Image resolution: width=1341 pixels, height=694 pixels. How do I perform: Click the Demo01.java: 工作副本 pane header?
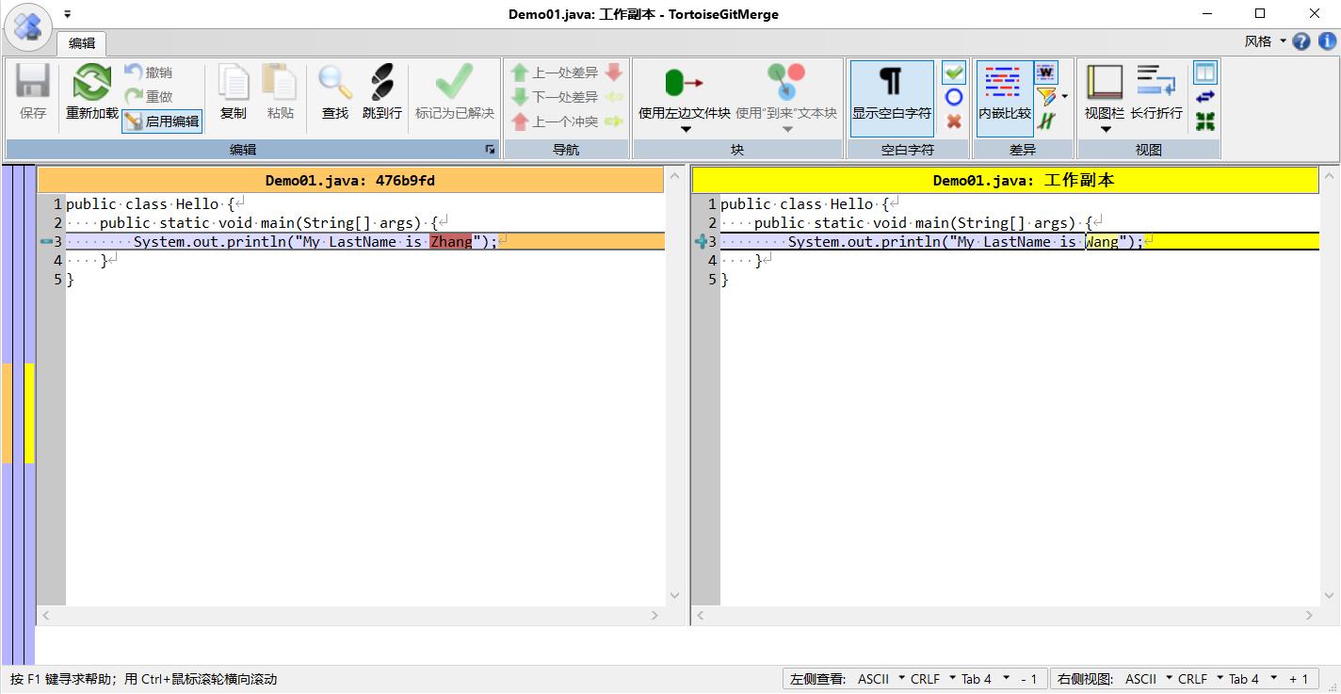coord(1005,180)
